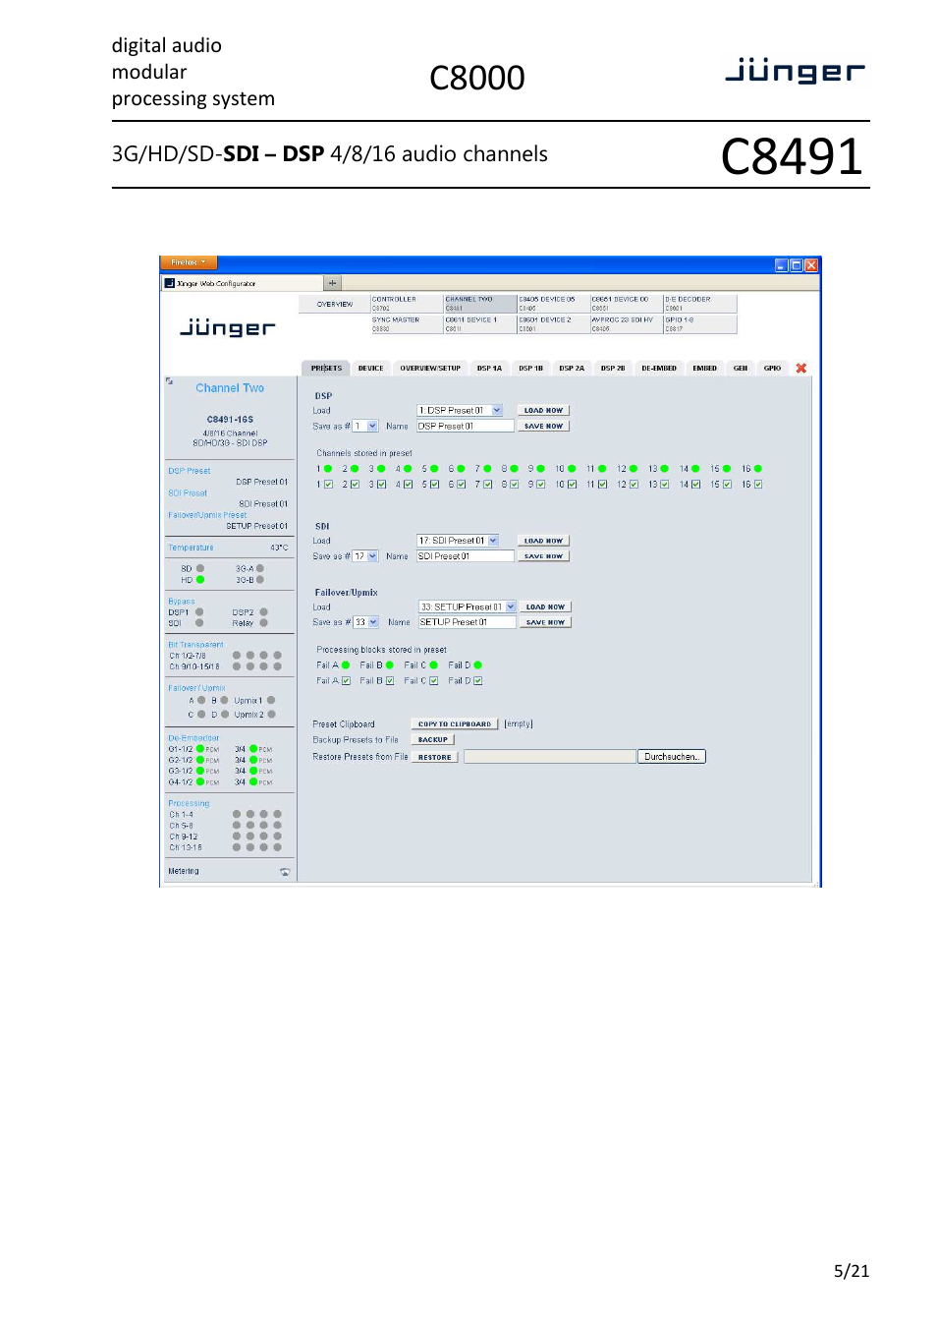Click the grey DSP1 bypass LED
Image resolution: width=937 pixels, height=1328 pixels.
[x=199, y=612]
